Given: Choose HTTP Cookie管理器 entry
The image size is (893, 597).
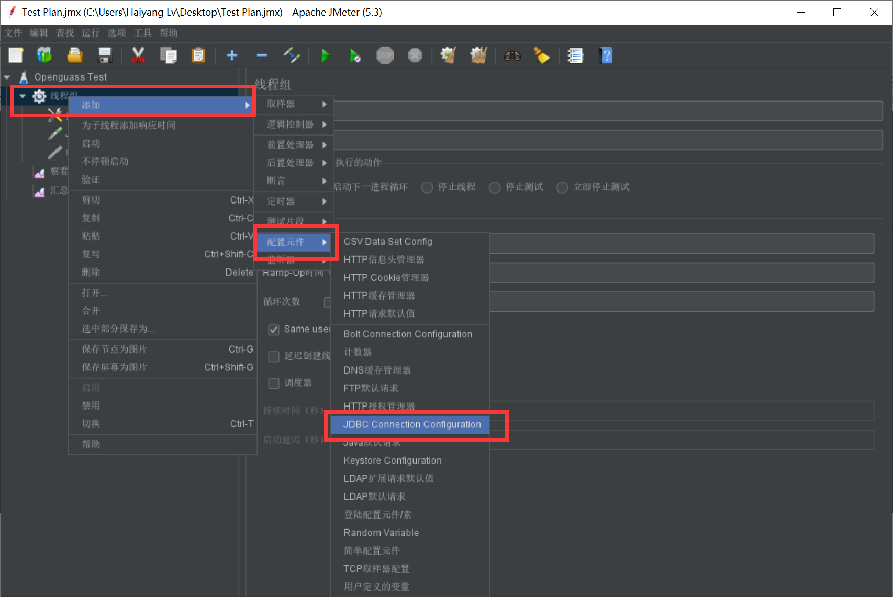Looking at the screenshot, I should click(410, 278).
